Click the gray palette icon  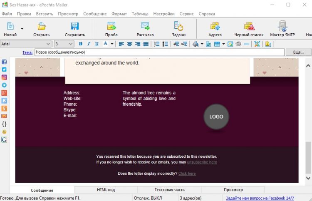click(238, 44)
